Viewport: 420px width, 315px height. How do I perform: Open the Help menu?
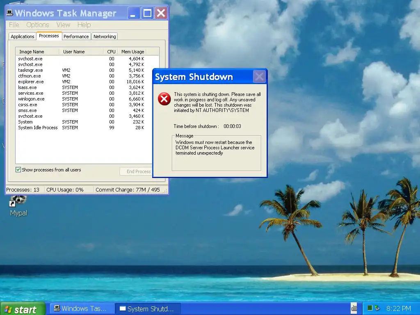84,25
